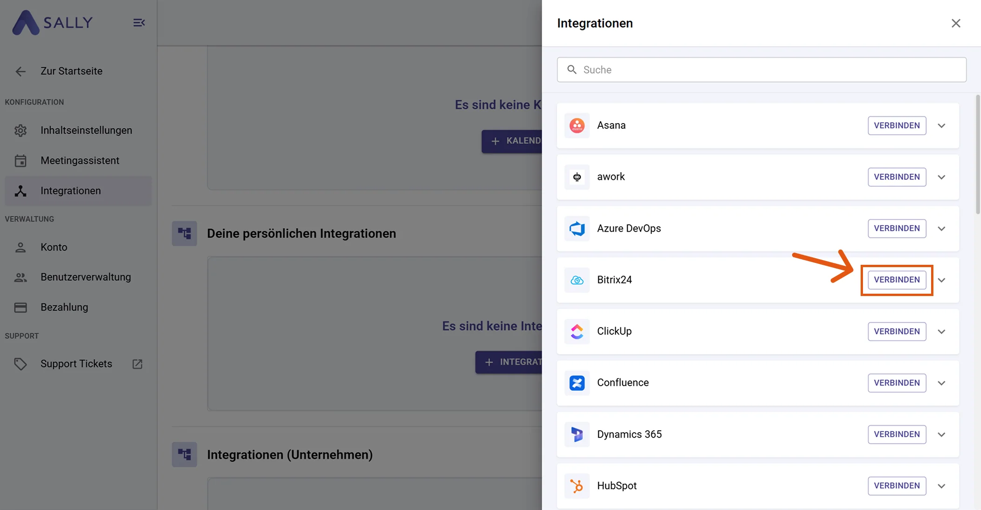This screenshot has width=981, height=510.
Task: Click the ClickUp logo icon
Action: click(x=577, y=331)
